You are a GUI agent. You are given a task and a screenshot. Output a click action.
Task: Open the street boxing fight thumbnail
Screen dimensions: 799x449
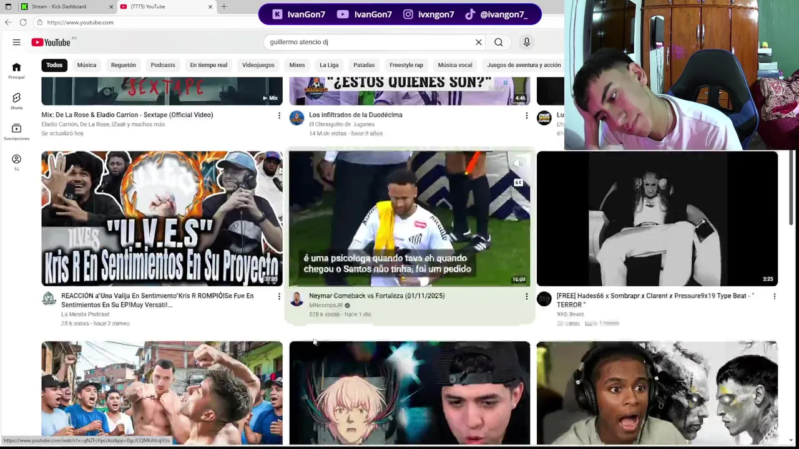pyautogui.click(x=162, y=393)
